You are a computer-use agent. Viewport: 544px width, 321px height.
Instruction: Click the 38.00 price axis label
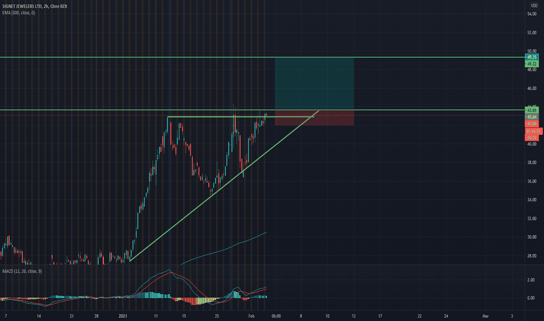click(532, 162)
